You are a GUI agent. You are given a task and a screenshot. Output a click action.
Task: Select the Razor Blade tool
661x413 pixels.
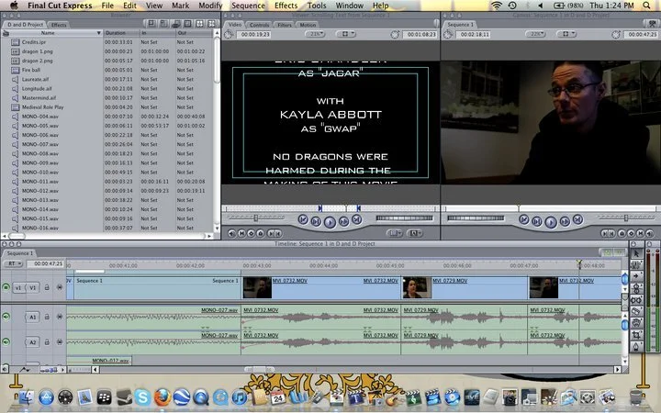click(636, 312)
